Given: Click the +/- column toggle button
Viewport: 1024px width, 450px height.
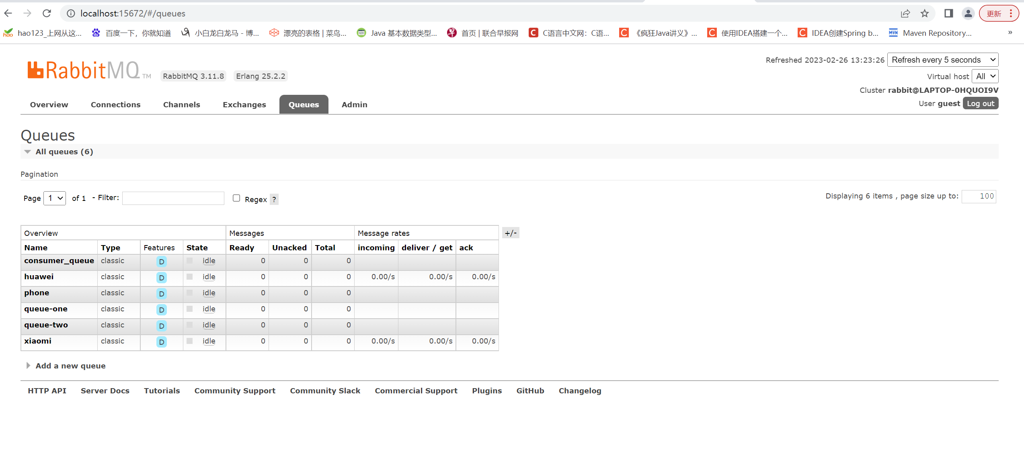Looking at the screenshot, I should coord(511,233).
